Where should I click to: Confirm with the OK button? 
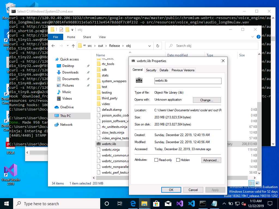171,190
